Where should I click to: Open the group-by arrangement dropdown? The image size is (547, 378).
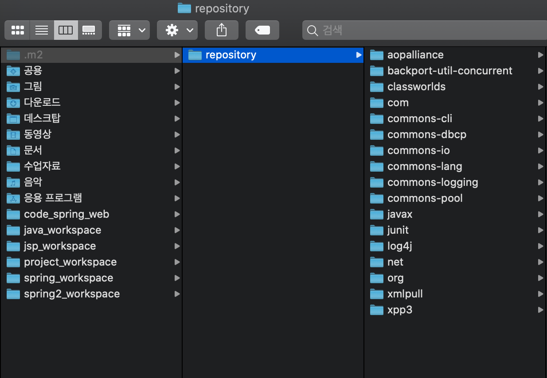point(129,30)
